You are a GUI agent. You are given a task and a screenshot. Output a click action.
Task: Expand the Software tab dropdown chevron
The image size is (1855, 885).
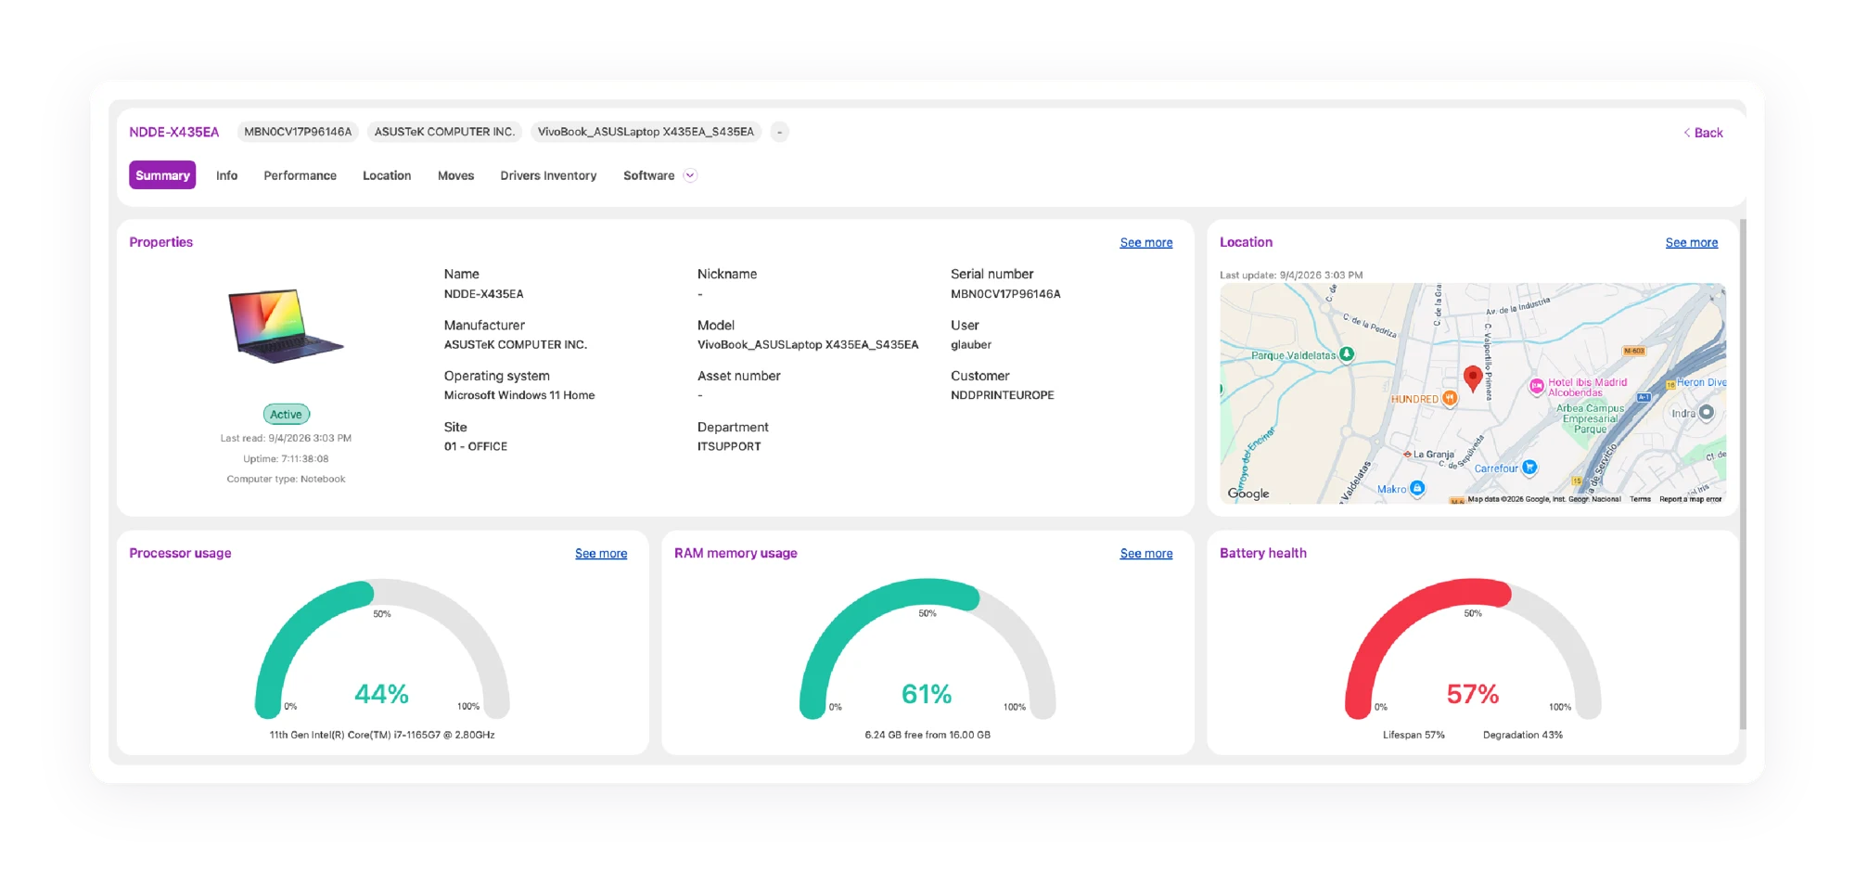tap(690, 175)
